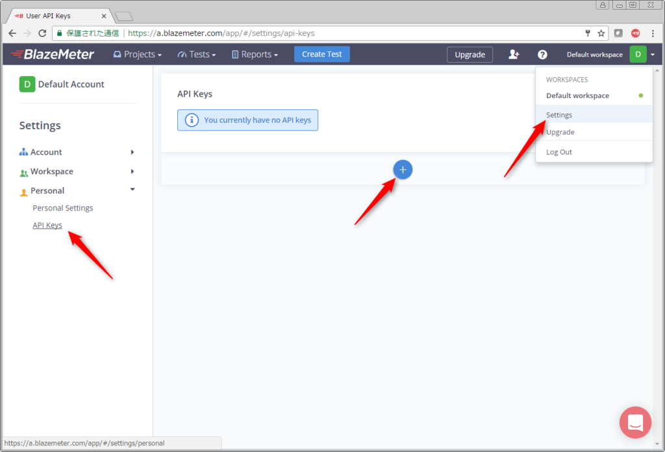Open a new browser tab
The image size is (665, 452).
point(124,16)
